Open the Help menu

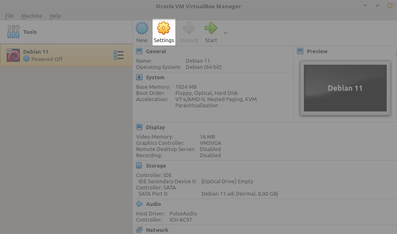tap(55, 16)
